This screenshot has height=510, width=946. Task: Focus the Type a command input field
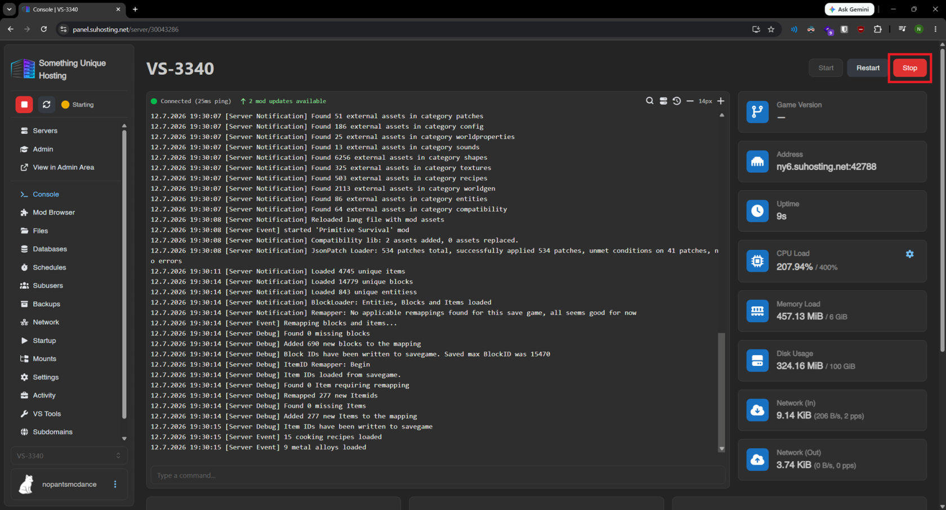click(x=438, y=475)
